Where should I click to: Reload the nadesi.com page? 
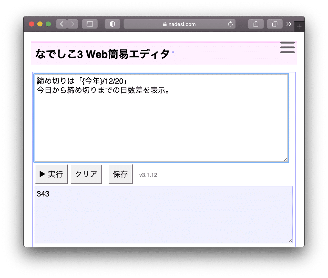(x=230, y=24)
